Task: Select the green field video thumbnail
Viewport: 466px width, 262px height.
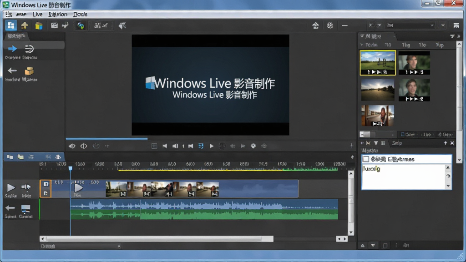Action: coord(378,63)
